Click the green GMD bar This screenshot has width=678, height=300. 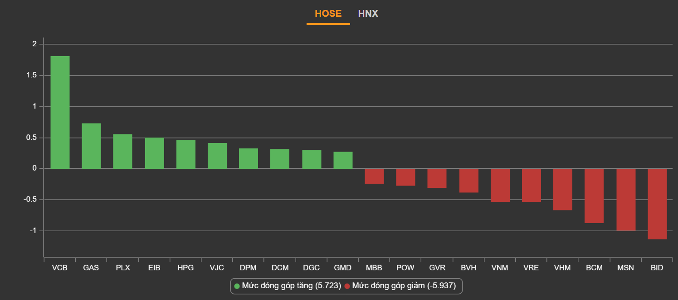(x=343, y=160)
